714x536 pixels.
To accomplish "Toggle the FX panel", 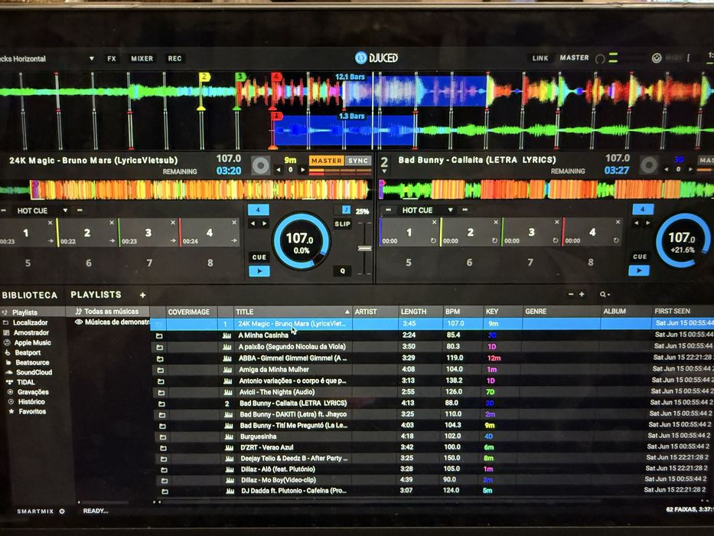I will [112, 58].
